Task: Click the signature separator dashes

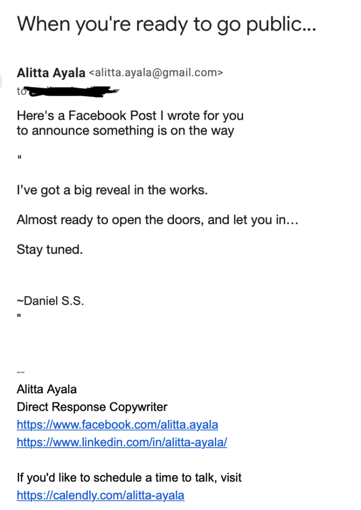Action: click(x=21, y=372)
